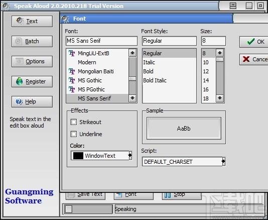The height and width of the screenshot is (220, 268).
Task: Click the Save Text button
Action: [85, 195]
